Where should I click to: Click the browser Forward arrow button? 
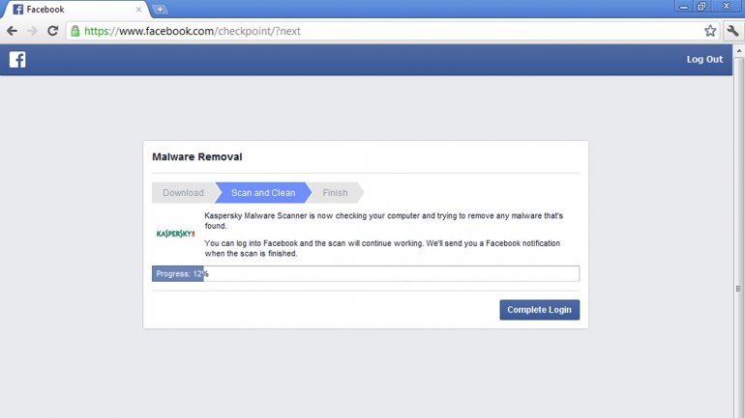click(x=32, y=31)
